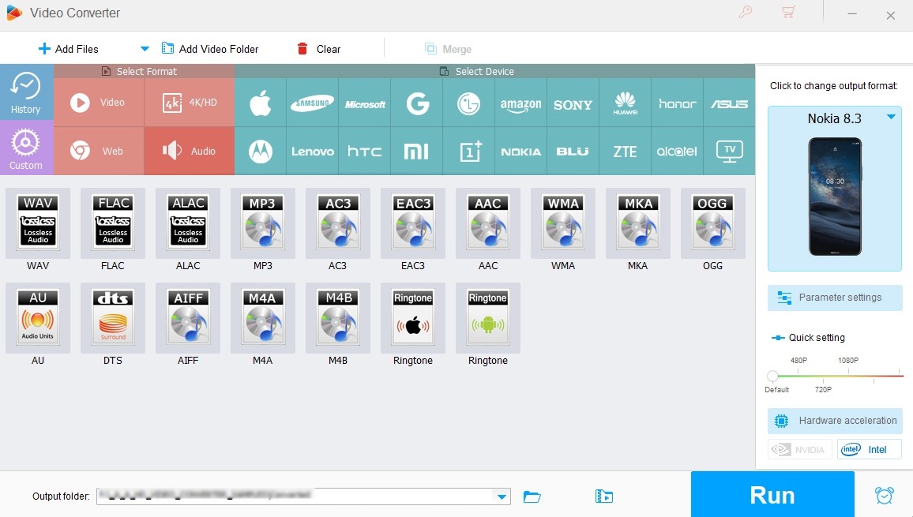Pick the Android Ringtone format icon

coord(488,318)
